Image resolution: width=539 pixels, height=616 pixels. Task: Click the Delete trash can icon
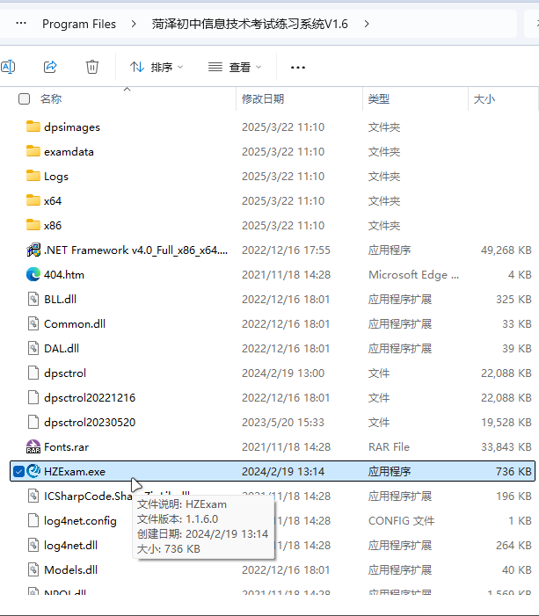tap(92, 67)
